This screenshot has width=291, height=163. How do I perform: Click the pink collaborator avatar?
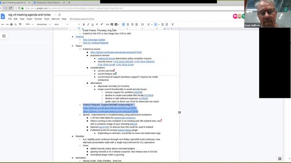pos(235,16)
